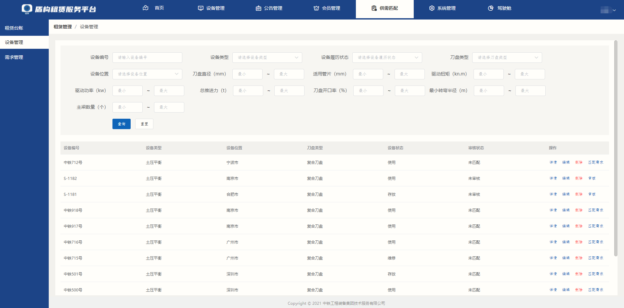Select 租赁台账 in the sidebar
The height and width of the screenshot is (308, 624).
[x=24, y=28]
